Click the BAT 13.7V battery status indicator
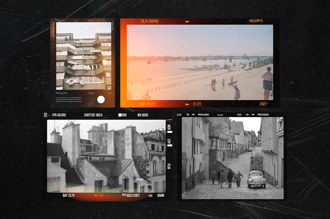Screen dimensions: 330x219 [x=69, y=195]
